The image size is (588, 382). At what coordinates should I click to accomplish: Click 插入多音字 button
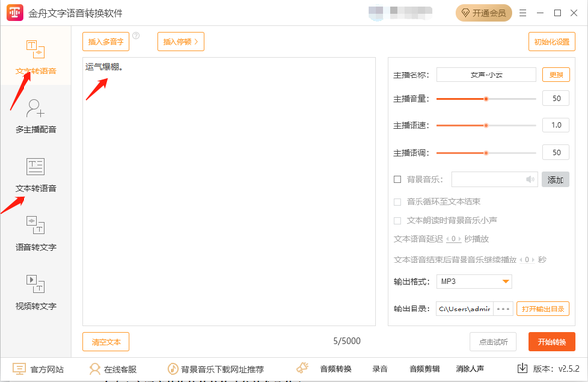(x=106, y=41)
